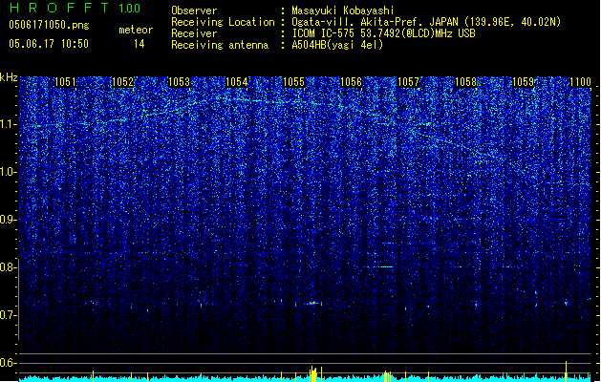Select the ICOM IC-575 53.7492 MHz receiver text
601x382 pixels.
pos(383,33)
